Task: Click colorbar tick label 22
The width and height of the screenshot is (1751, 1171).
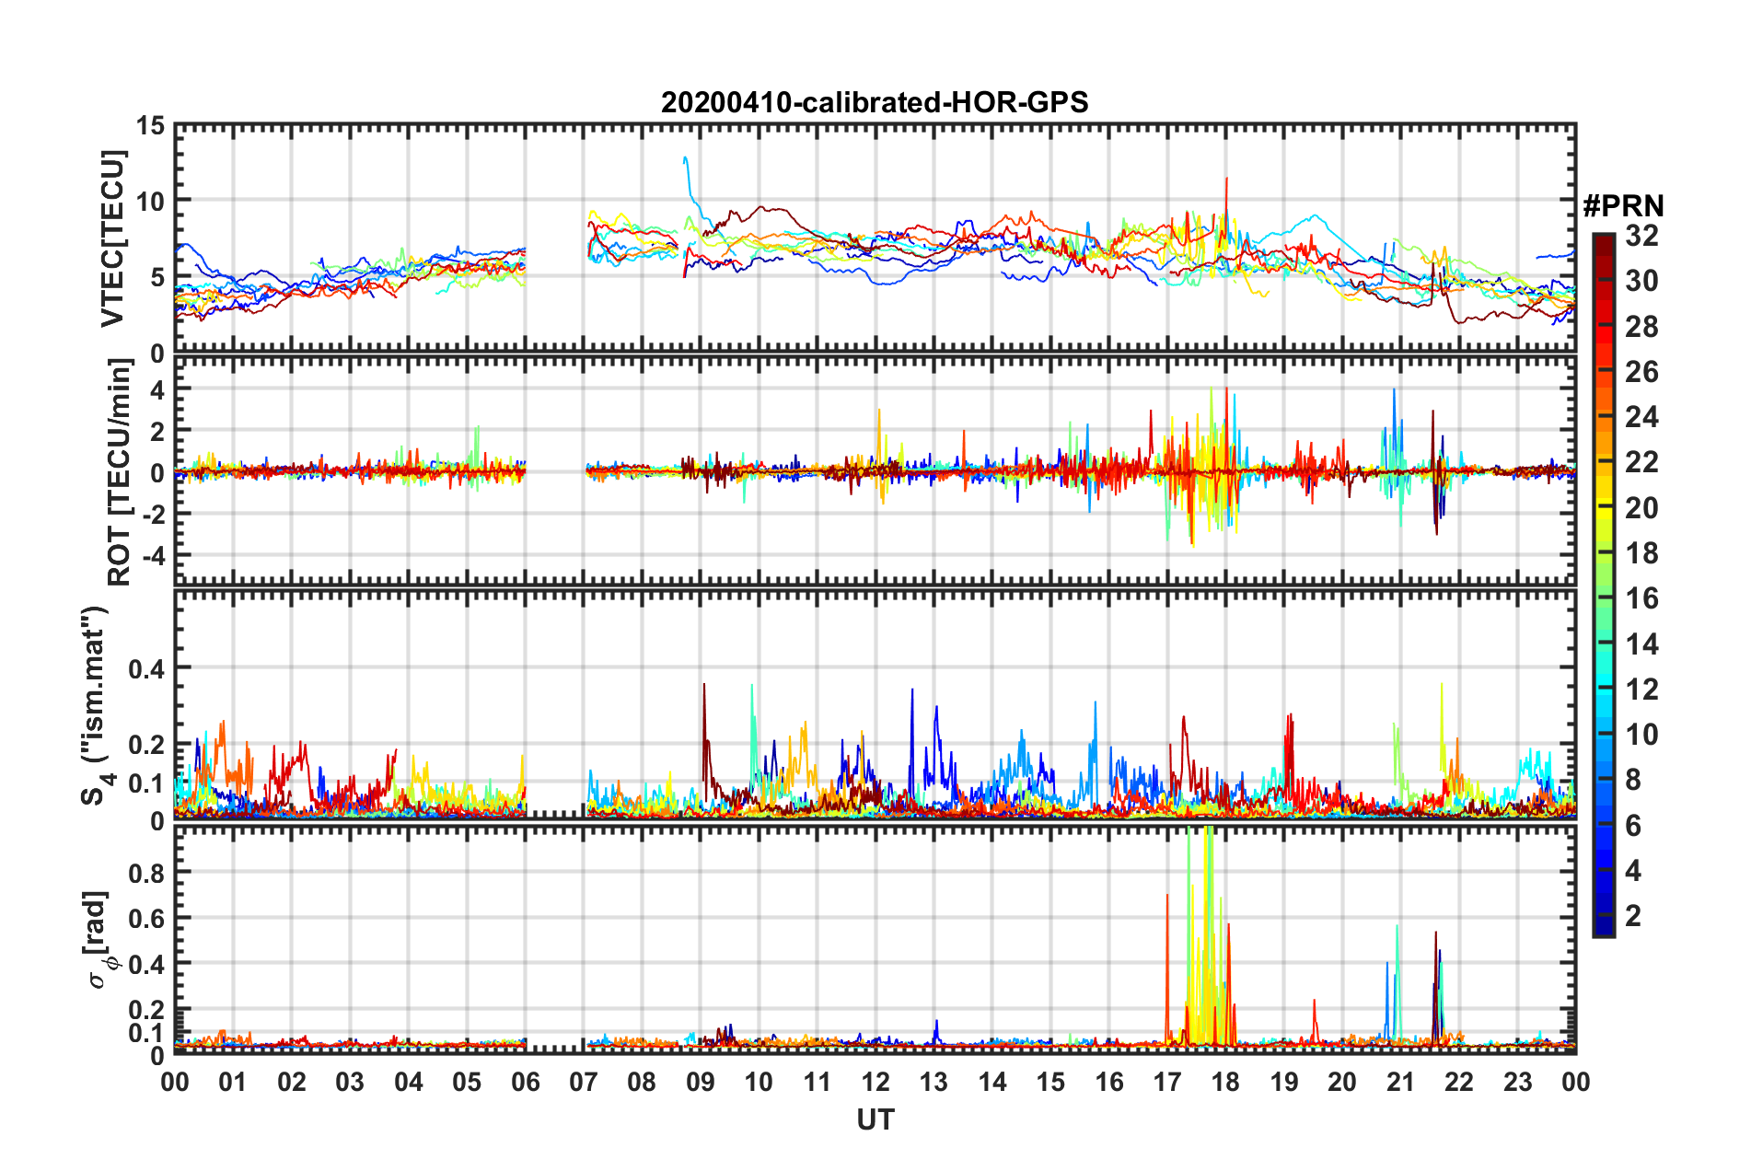Action: click(1641, 462)
